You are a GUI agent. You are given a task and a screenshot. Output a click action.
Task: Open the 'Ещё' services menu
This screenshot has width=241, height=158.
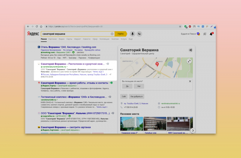131,39
